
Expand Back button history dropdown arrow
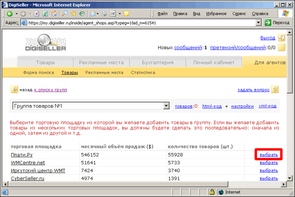pyautogui.click(x=17, y=14)
